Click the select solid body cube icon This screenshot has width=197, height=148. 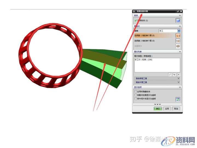(x=178, y=21)
